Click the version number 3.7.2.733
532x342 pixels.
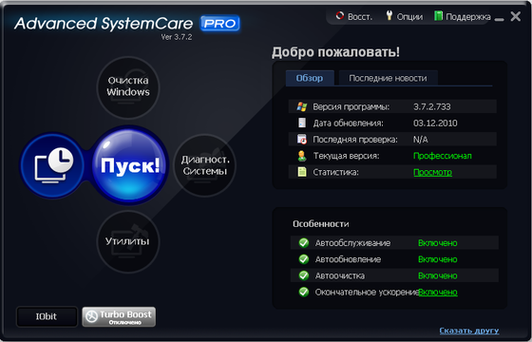432,106
